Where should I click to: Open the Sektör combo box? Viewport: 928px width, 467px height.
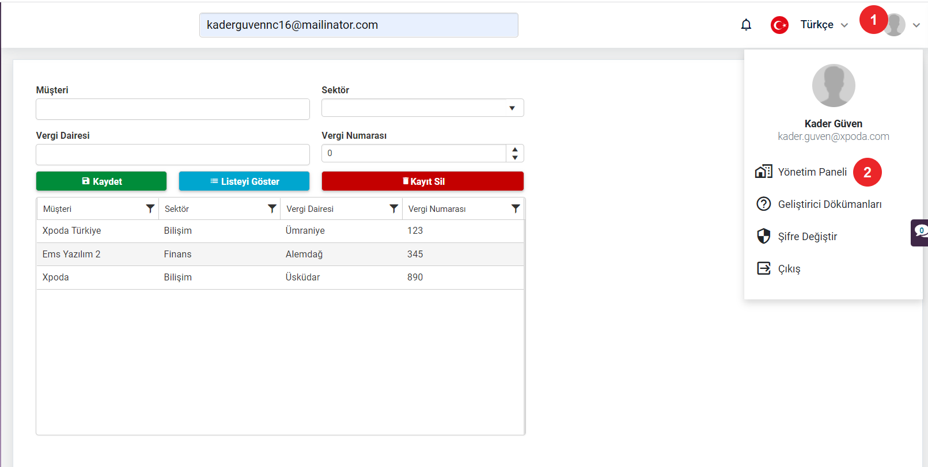coord(423,108)
